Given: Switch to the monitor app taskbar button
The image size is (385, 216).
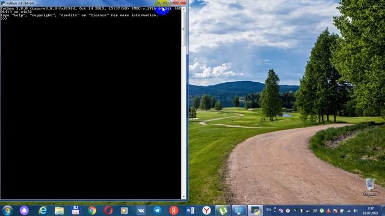Looking at the screenshot, I should coord(239,211).
